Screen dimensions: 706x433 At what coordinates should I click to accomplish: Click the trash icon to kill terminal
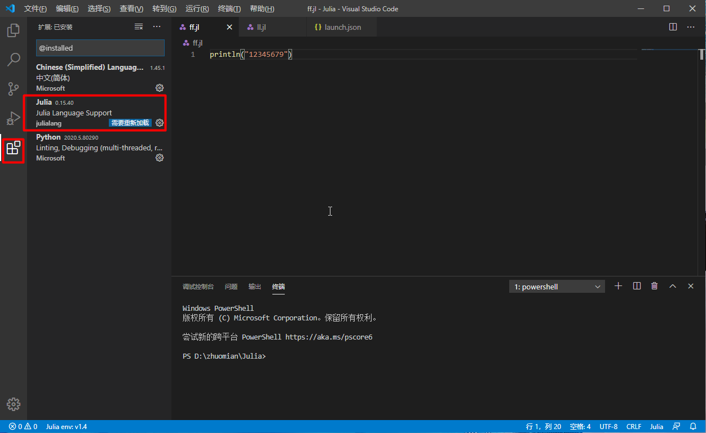(654, 286)
